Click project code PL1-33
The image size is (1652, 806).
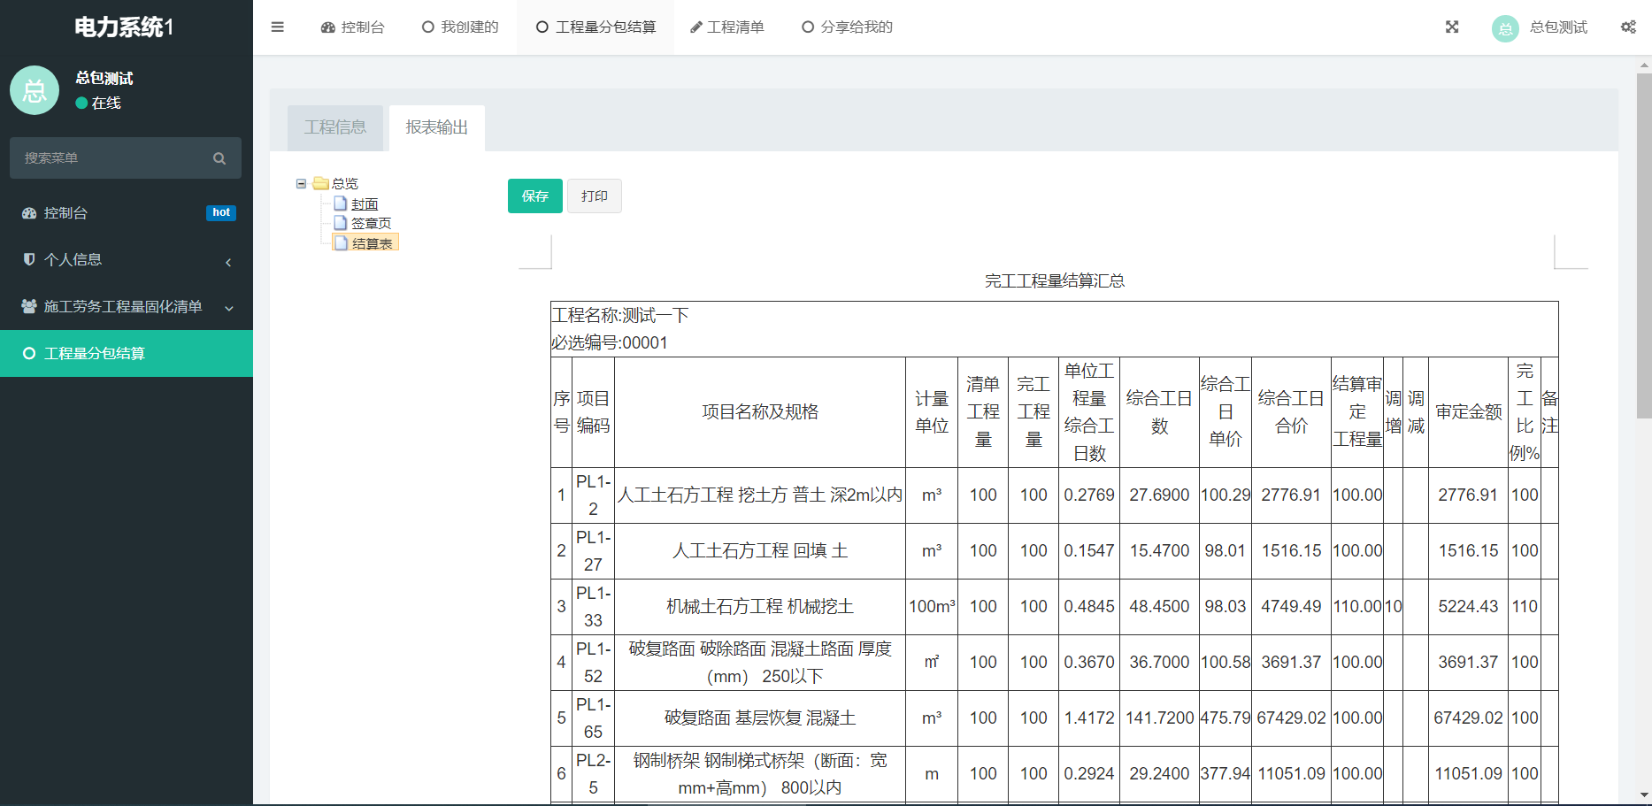pos(594,607)
